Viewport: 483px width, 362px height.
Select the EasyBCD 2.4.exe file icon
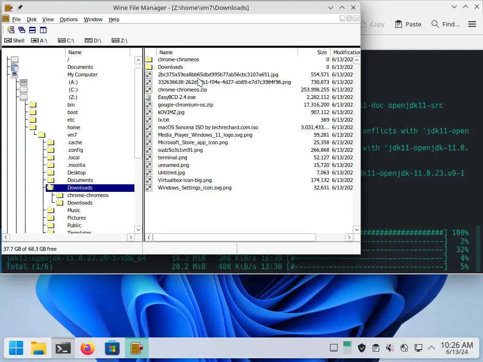click(x=149, y=97)
